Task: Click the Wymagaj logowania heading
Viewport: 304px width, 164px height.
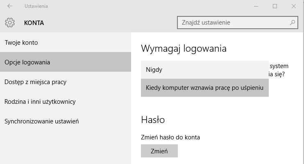Action: point(184,48)
